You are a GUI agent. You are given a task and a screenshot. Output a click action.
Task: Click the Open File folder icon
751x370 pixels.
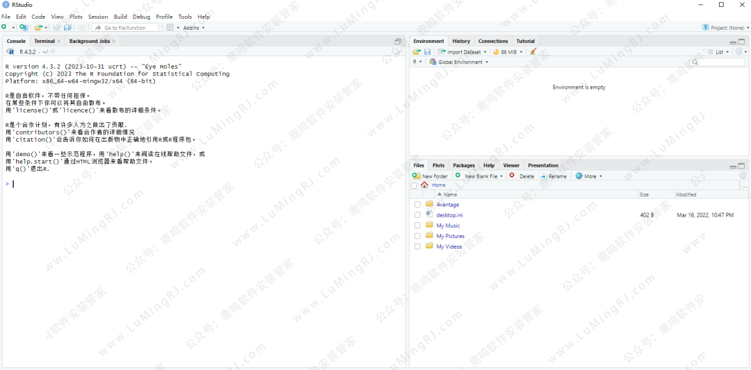(38, 28)
